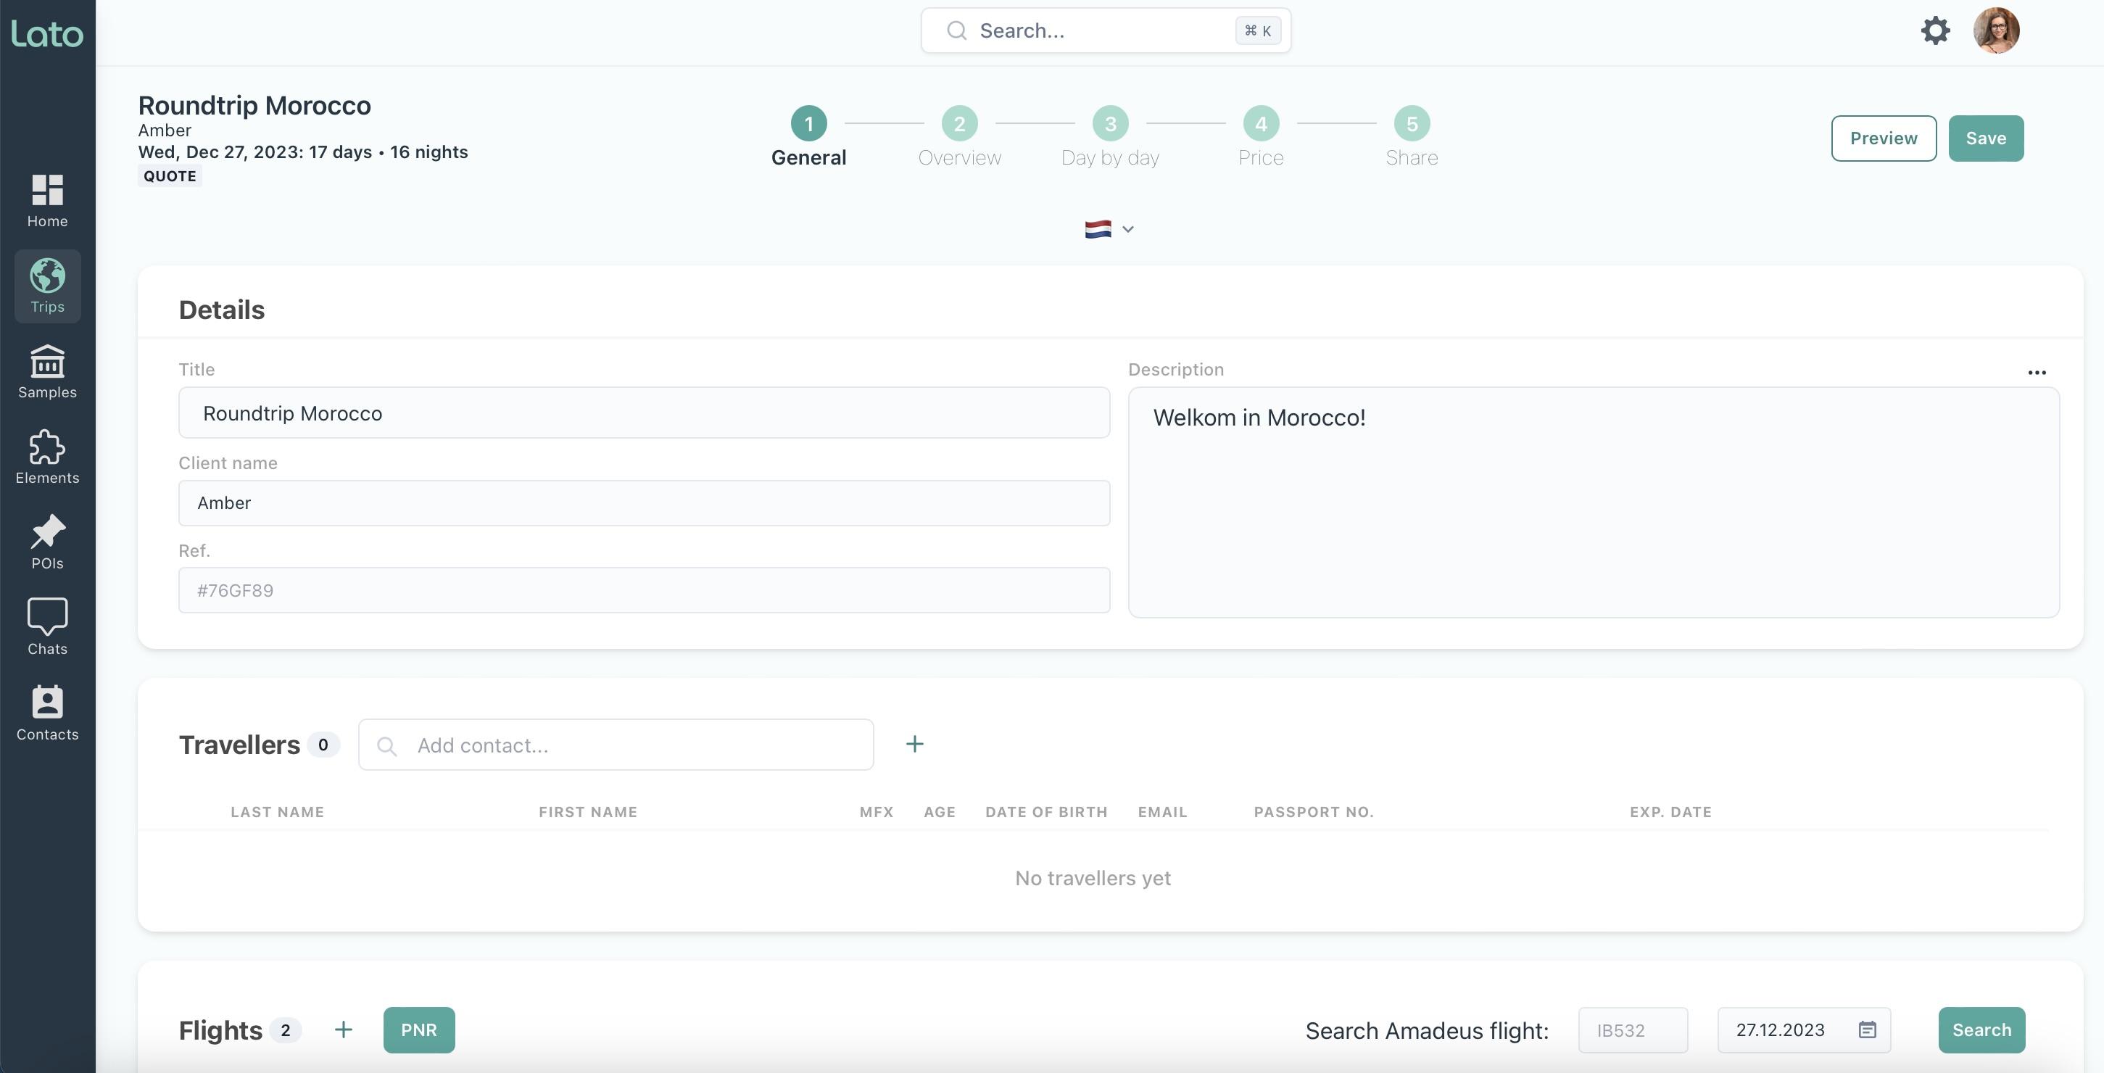The image size is (2104, 1073).
Task: Click the plus icon to add a traveller
Action: [915, 744]
